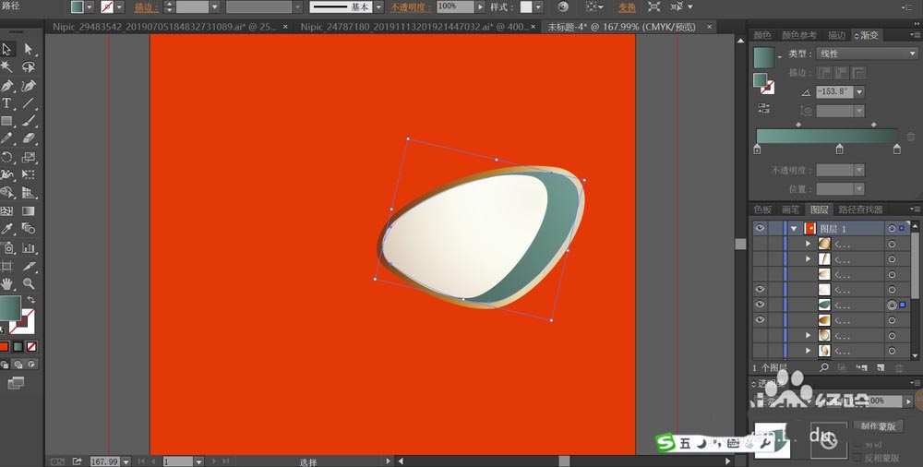Select the Rectangle shape tool

[x=7, y=121]
